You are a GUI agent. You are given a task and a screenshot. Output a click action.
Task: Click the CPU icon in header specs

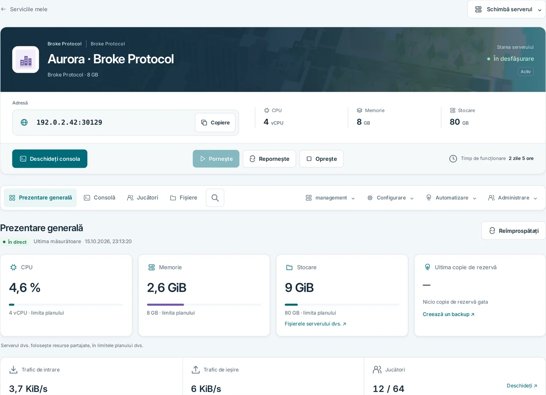267,110
